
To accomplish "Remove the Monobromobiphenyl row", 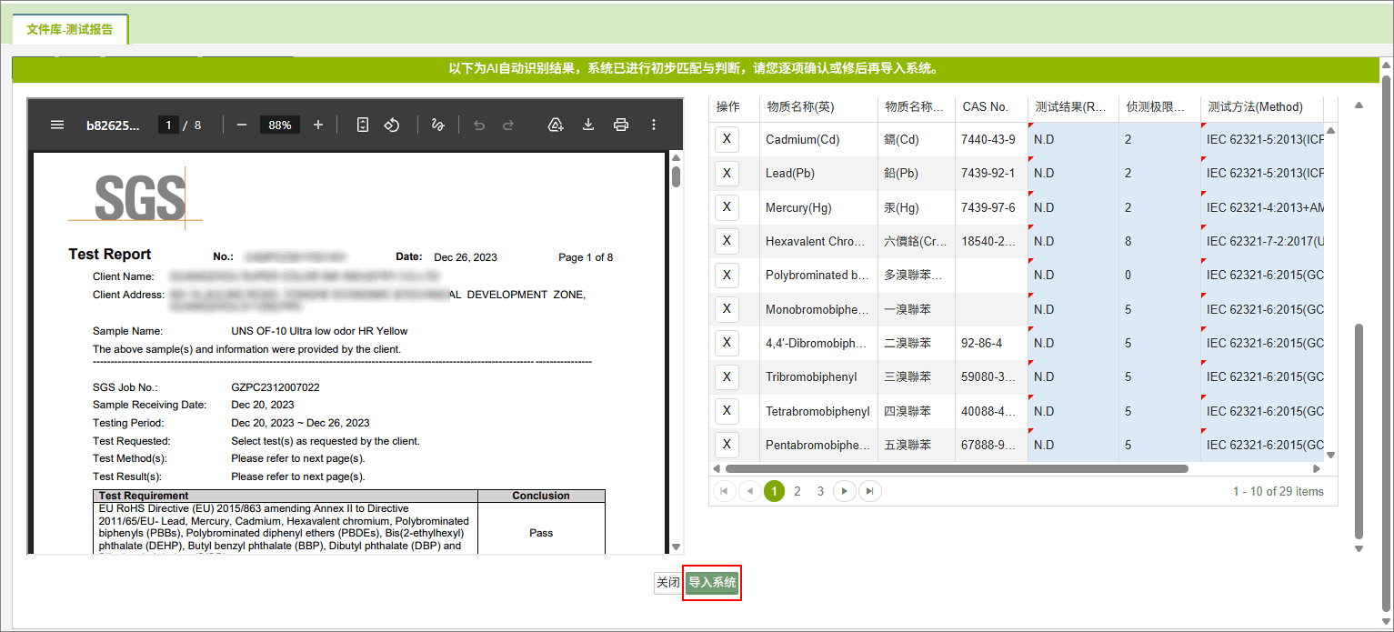I will (727, 308).
